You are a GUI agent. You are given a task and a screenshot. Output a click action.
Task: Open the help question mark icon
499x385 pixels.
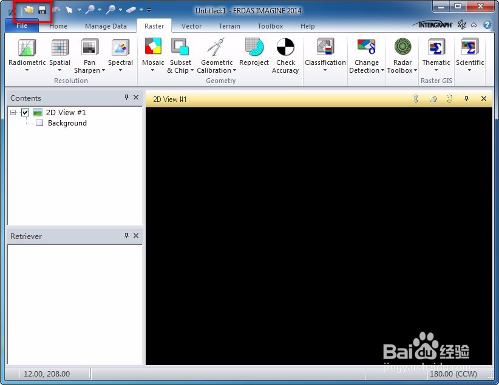(487, 24)
